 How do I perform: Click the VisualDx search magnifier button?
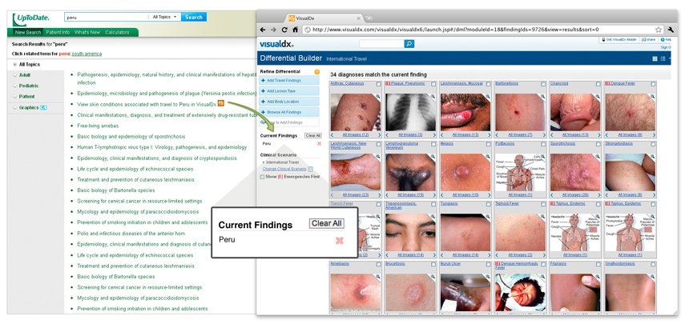(409, 43)
